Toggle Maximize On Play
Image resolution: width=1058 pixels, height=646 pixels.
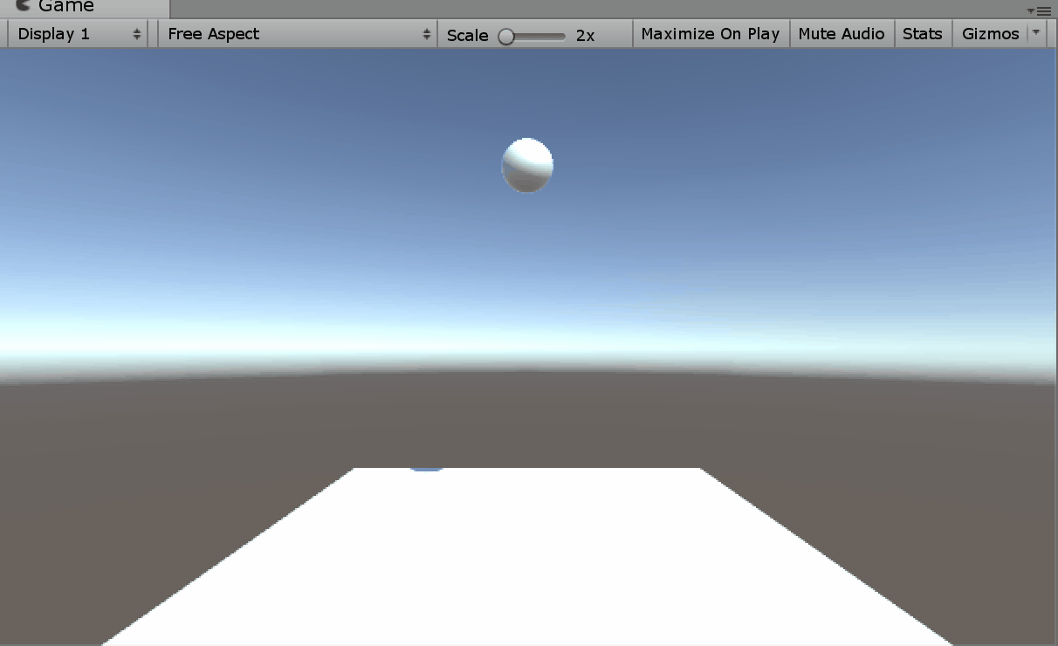click(710, 34)
